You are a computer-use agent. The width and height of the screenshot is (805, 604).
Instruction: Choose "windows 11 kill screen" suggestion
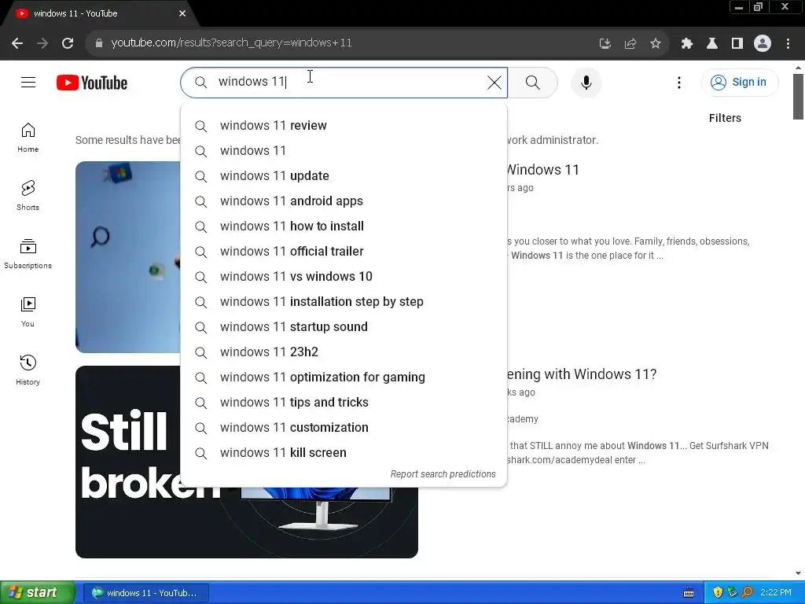[x=344, y=453]
